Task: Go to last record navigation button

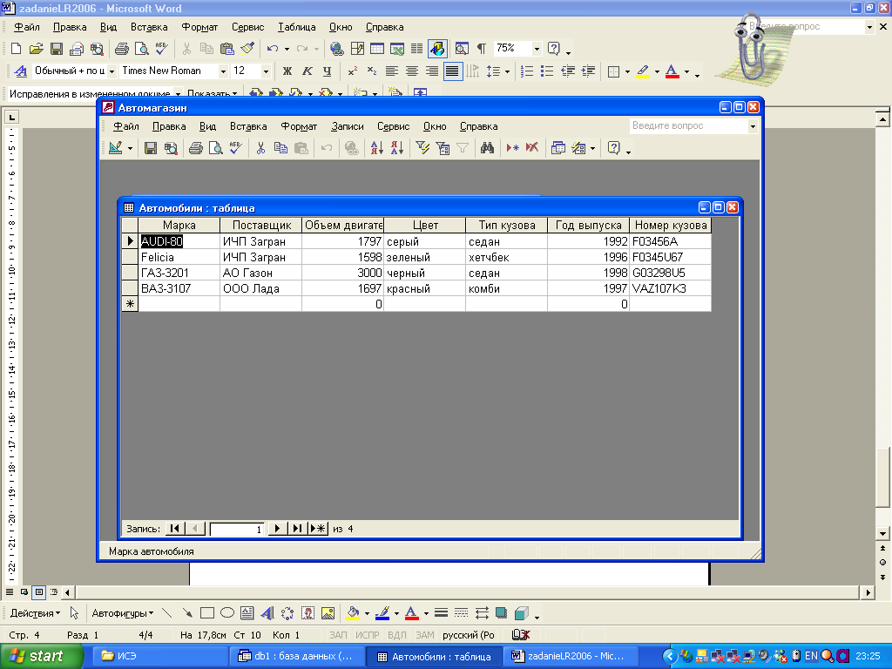Action: tap(297, 529)
